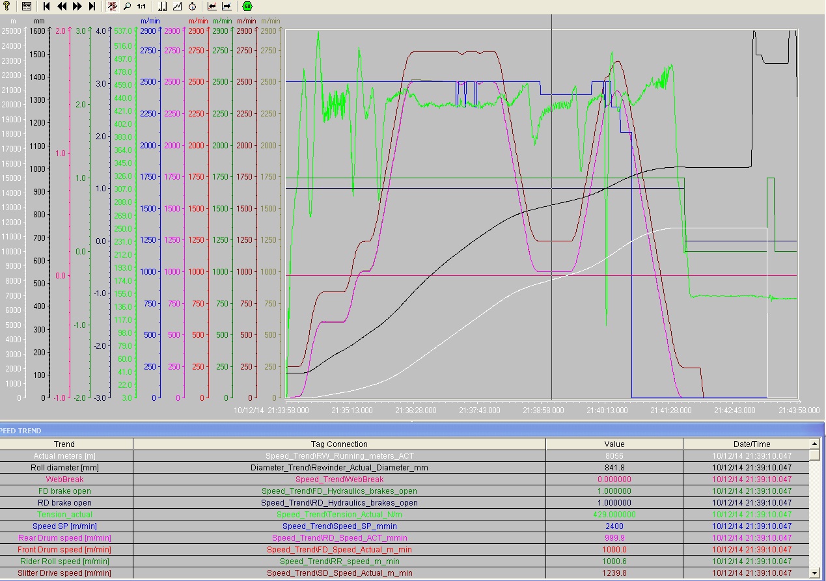The width and height of the screenshot is (826, 581).
Task: Click the value cell 999.9
Action: pyautogui.click(x=614, y=538)
